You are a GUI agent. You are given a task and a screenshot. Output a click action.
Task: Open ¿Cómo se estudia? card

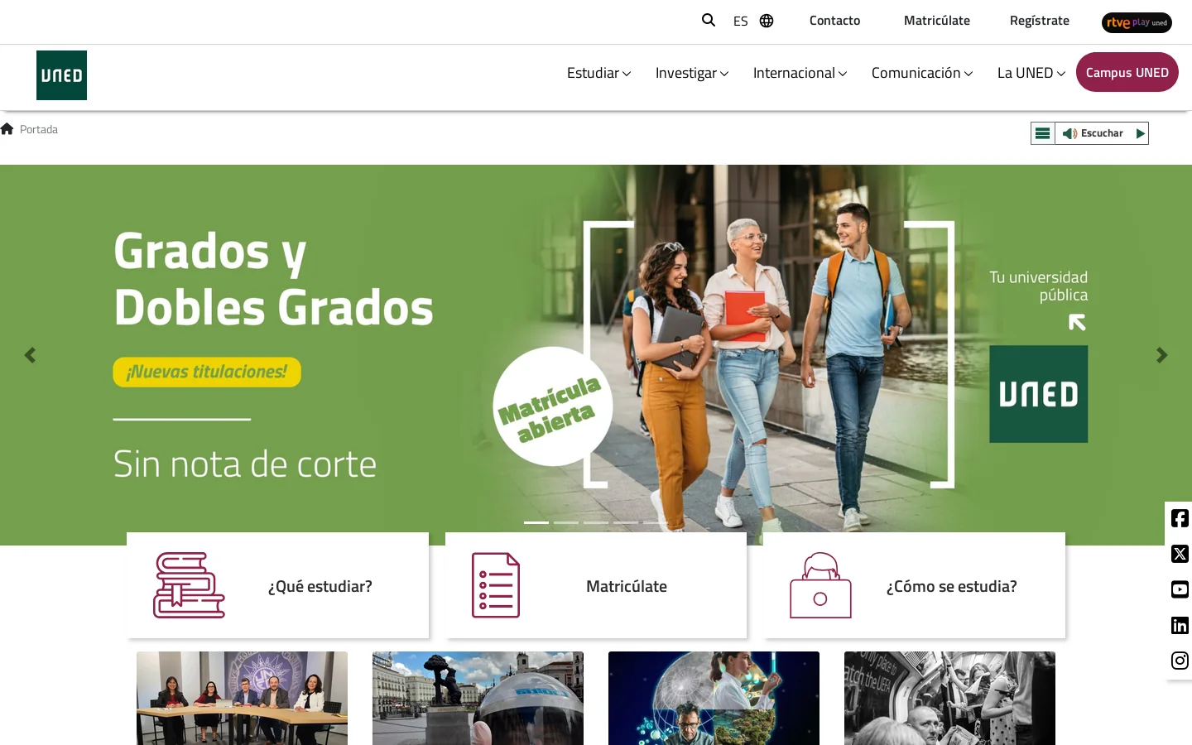[x=914, y=585]
